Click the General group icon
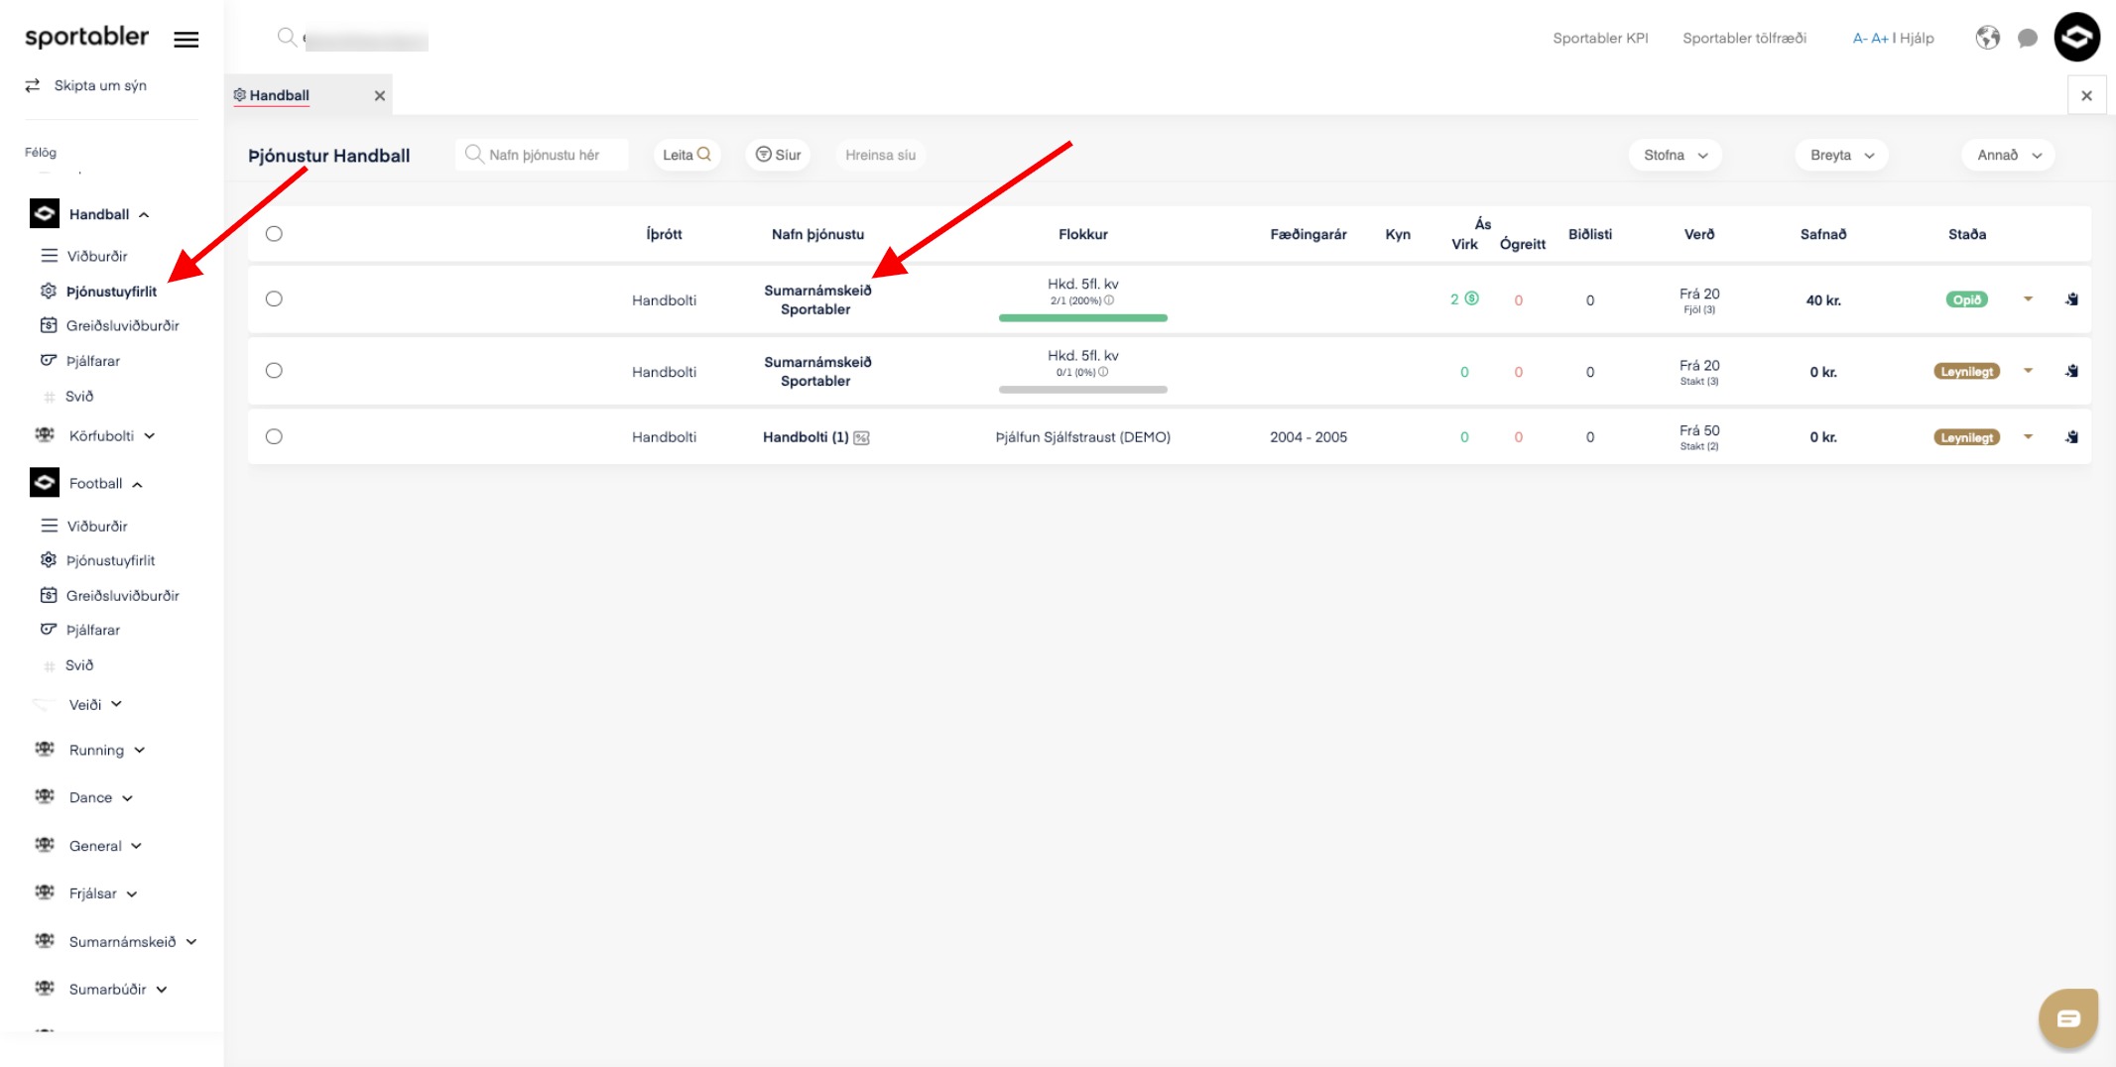The width and height of the screenshot is (2116, 1067). click(x=45, y=846)
